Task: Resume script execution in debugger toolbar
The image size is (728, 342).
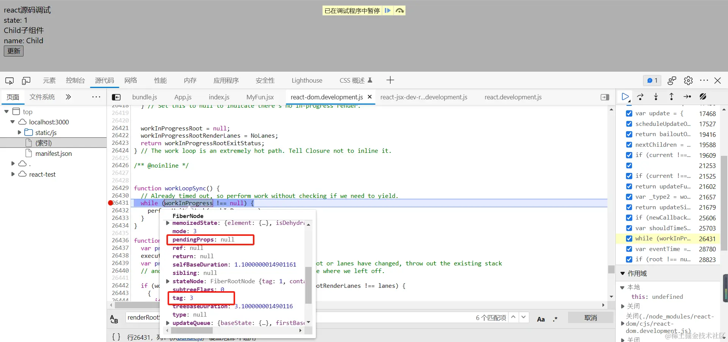Action: pyautogui.click(x=625, y=97)
